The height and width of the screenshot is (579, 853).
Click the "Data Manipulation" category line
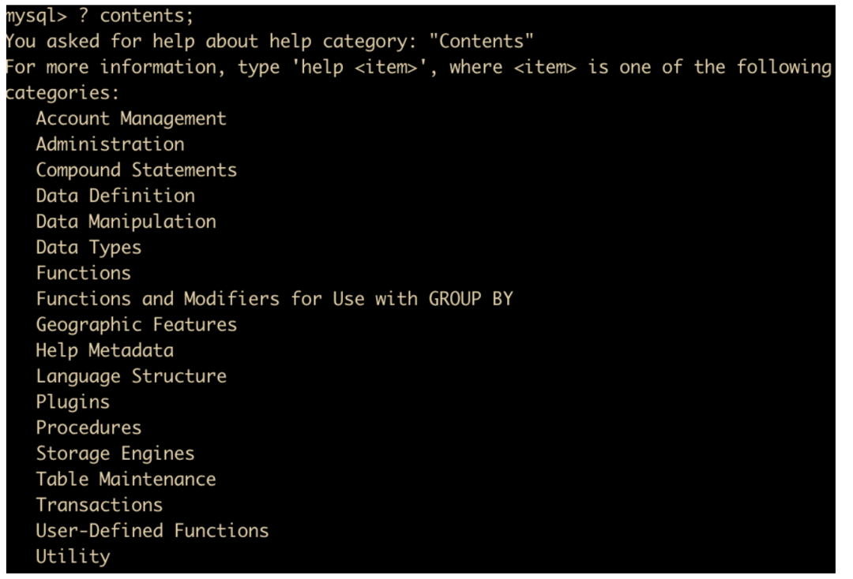pyautogui.click(x=126, y=222)
